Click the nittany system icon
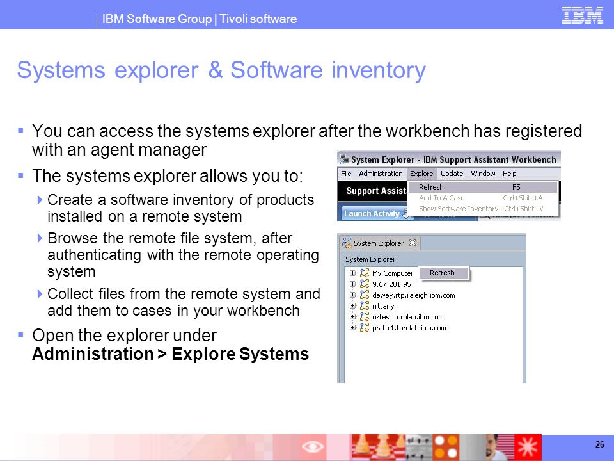 point(364,306)
